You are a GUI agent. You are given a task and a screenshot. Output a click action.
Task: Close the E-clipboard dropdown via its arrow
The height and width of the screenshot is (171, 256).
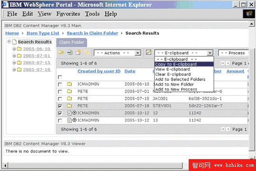[210, 53]
